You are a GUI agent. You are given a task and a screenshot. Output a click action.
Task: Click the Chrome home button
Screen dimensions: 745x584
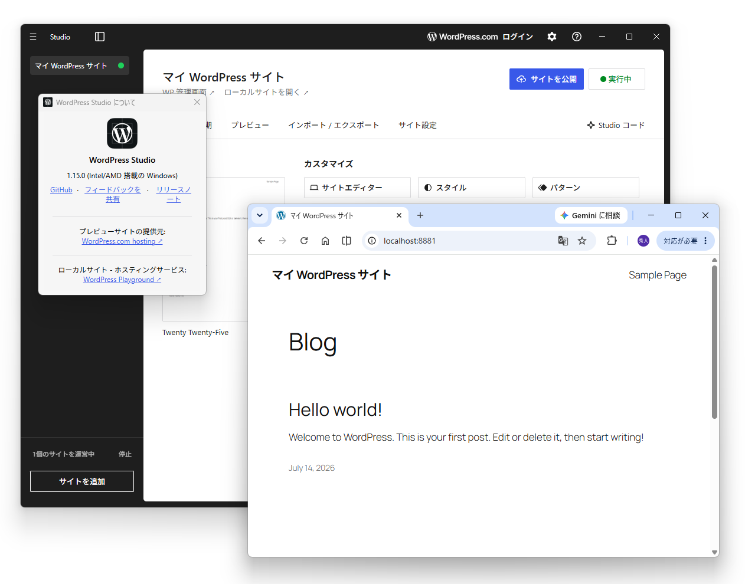[x=325, y=241]
